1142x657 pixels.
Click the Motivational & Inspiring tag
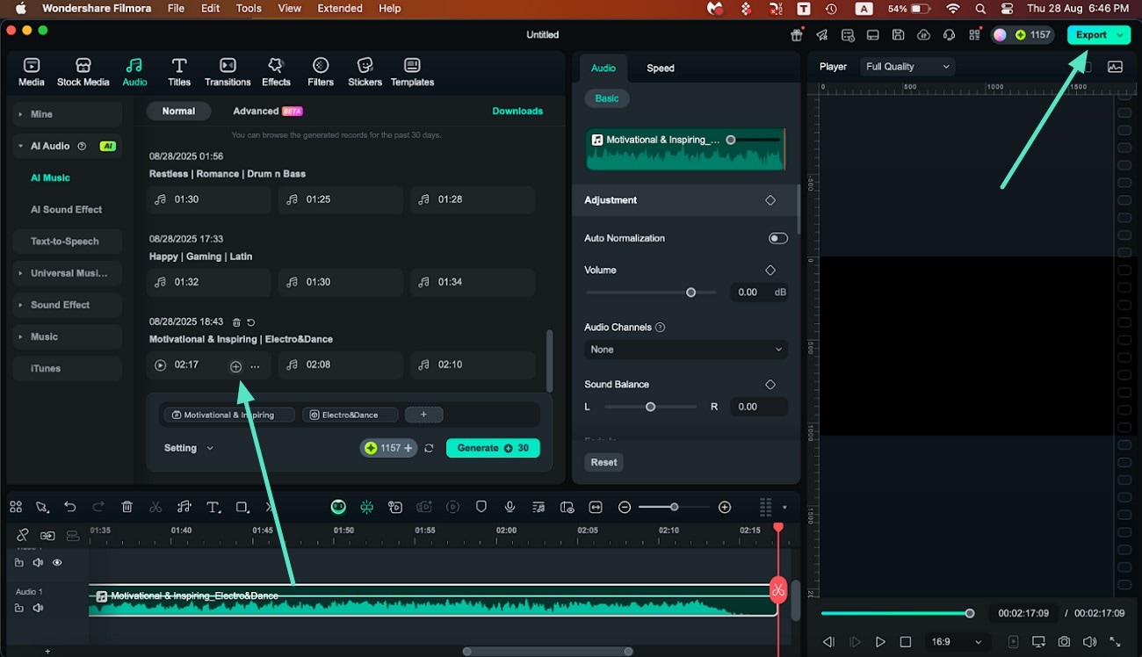tap(228, 415)
